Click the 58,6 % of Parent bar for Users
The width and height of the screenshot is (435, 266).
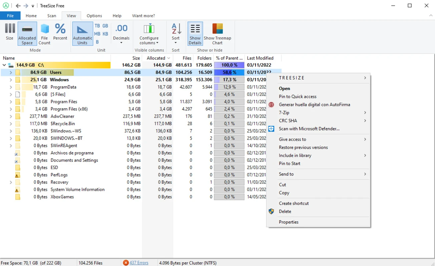[229, 72]
